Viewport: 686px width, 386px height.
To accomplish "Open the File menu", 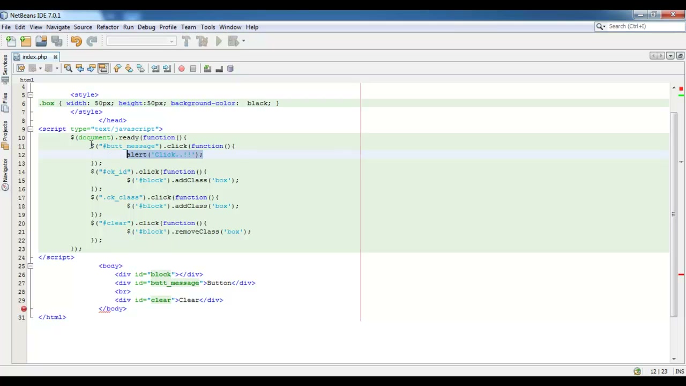I will click(6, 27).
